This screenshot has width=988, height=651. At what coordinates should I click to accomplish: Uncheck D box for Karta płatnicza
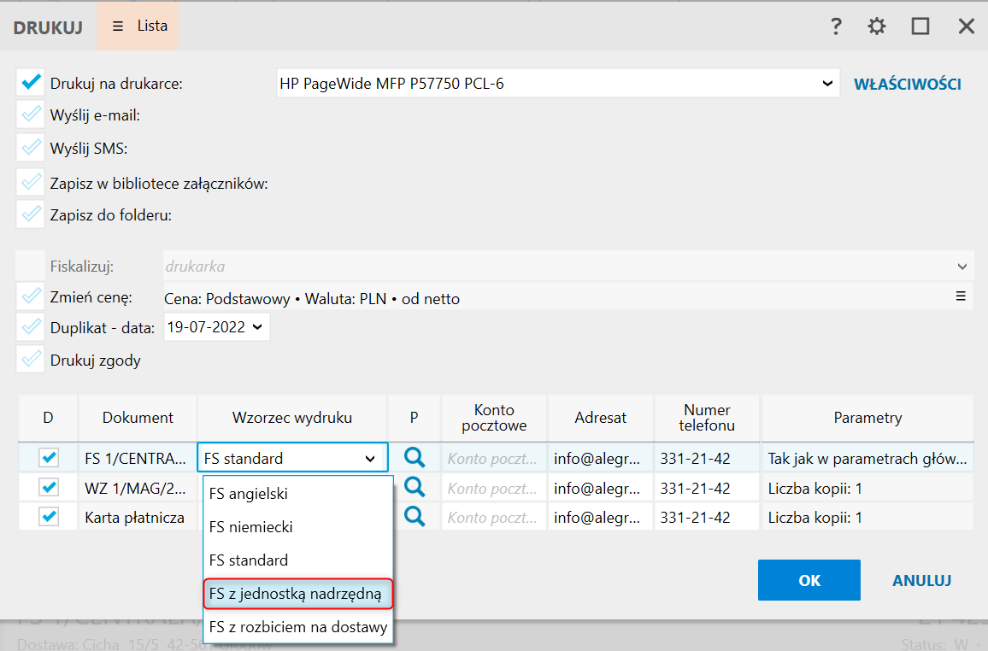[x=49, y=516]
